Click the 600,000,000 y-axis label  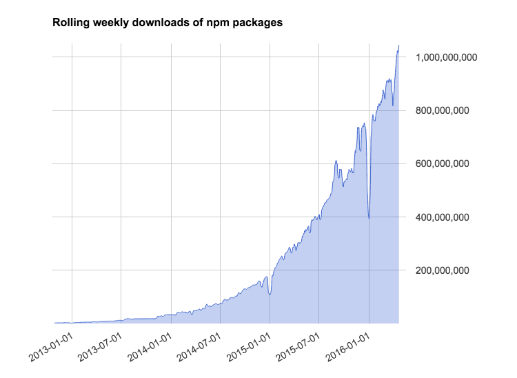[x=442, y=163]
